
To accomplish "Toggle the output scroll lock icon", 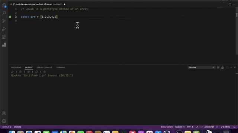I will point(222,68).
